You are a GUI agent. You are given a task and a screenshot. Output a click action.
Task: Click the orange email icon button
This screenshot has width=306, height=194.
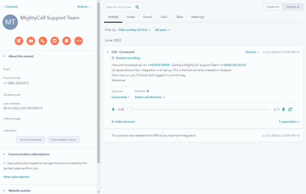(x=31, y=41)
